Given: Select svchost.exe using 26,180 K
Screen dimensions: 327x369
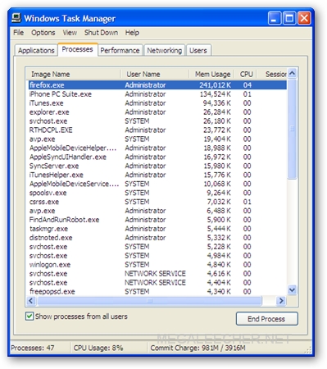Looking at the screenshot, I should [x=157, y=121].
